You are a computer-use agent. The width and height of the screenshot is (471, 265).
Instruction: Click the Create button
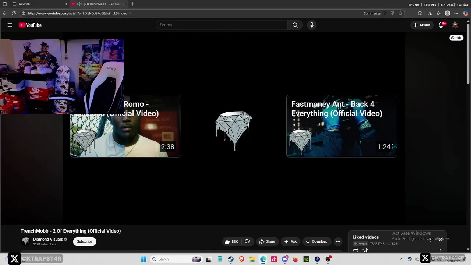tap(422, 25)
